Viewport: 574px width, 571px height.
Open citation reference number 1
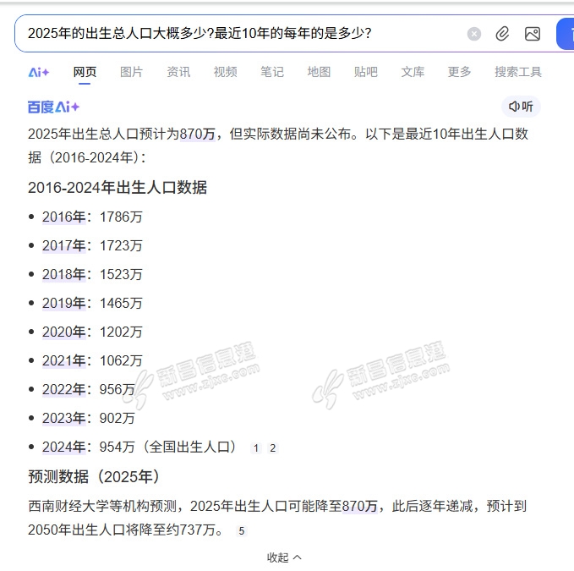pos(256,448)
